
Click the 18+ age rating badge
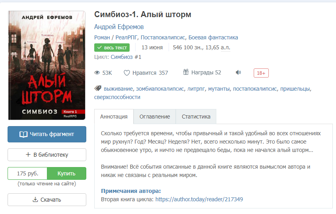[261, 73]
